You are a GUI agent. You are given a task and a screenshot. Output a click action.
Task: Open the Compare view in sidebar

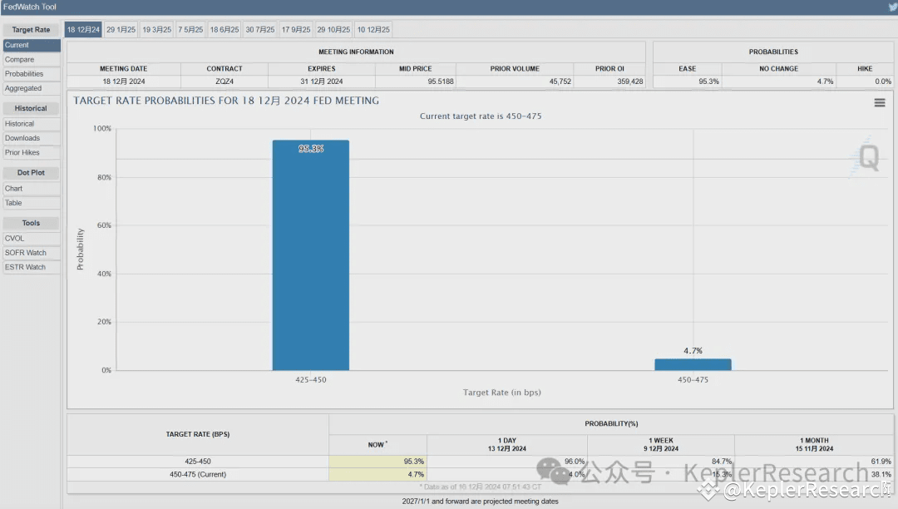coord(32,60)
